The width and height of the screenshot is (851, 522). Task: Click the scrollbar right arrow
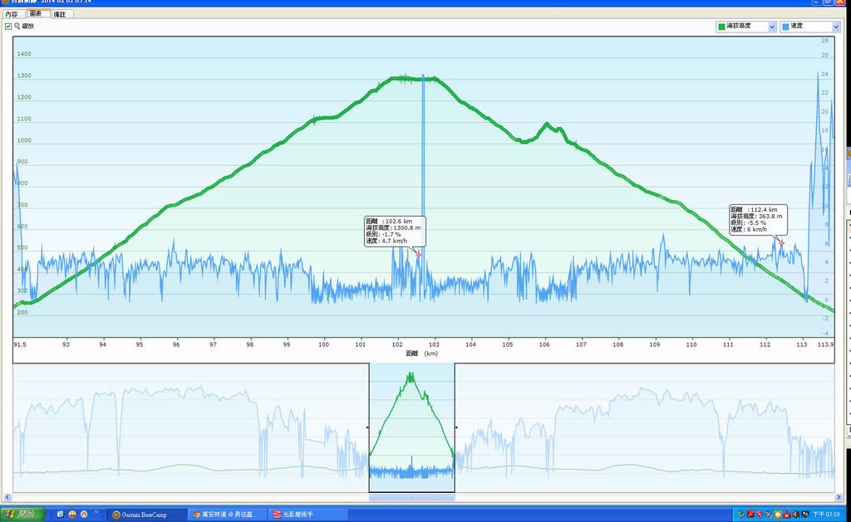(838, 497)
